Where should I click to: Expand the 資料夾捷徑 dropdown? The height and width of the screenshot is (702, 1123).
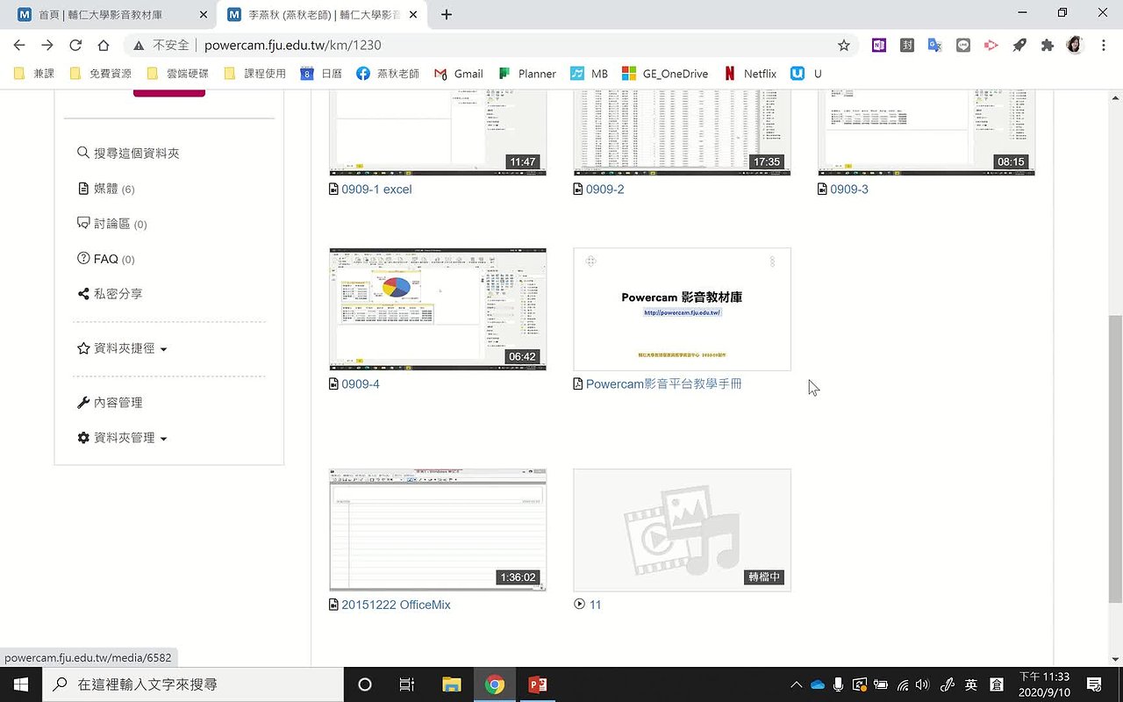pyautogui.click(x=122, y=348)
